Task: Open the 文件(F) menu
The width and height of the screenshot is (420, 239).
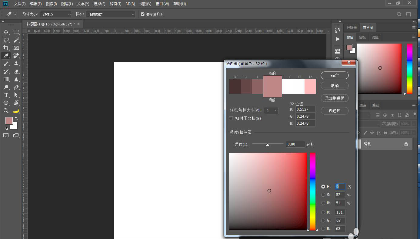Action: (20, 4)
